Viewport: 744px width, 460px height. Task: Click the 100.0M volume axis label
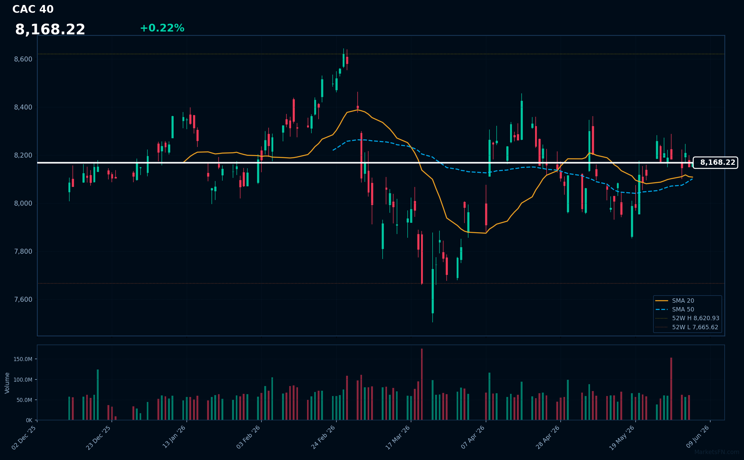coord(23,380)
